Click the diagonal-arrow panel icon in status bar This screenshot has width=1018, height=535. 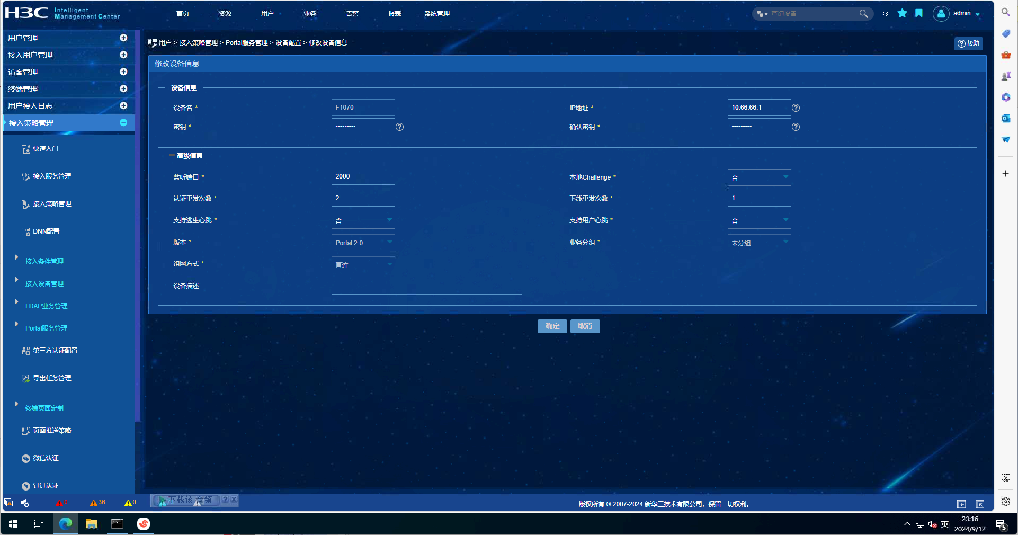click(980, 504)
